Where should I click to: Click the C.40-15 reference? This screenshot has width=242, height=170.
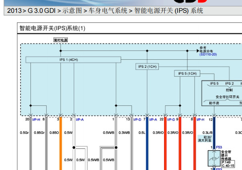coord(228,166)
